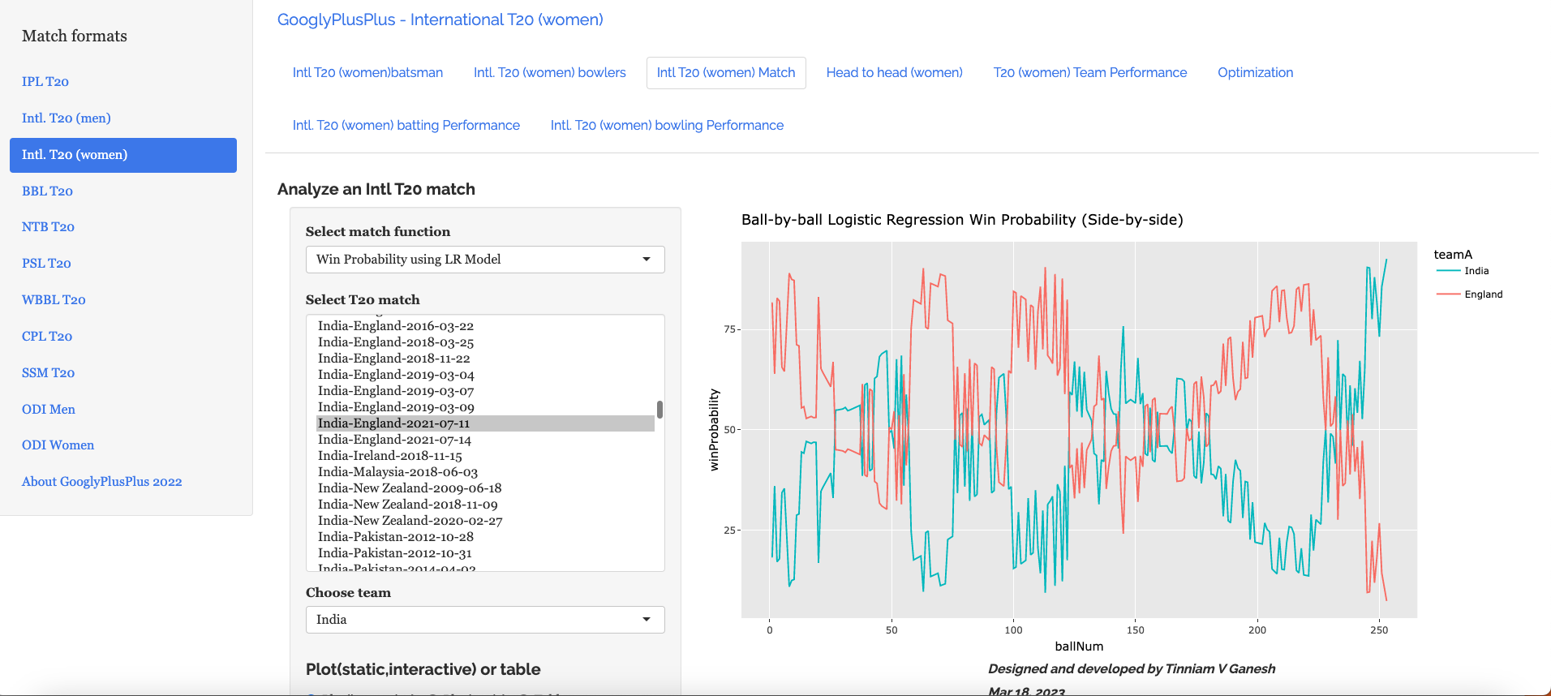Open Intl. T20 (women) bowling Performance tab
Viewport: 1551px width, 696px height.
point(667,126)
